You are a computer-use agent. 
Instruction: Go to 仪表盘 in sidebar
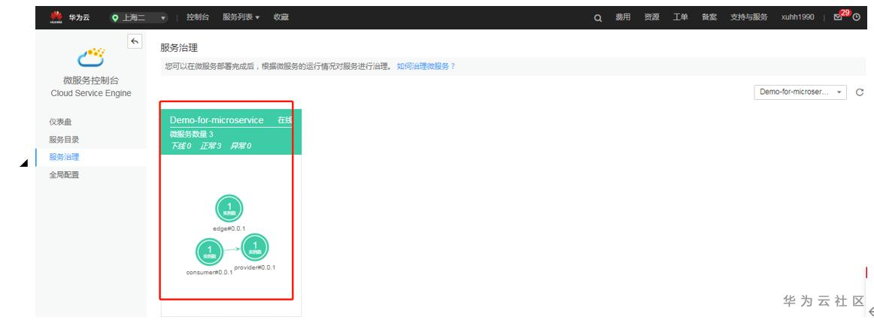(60, 122)
